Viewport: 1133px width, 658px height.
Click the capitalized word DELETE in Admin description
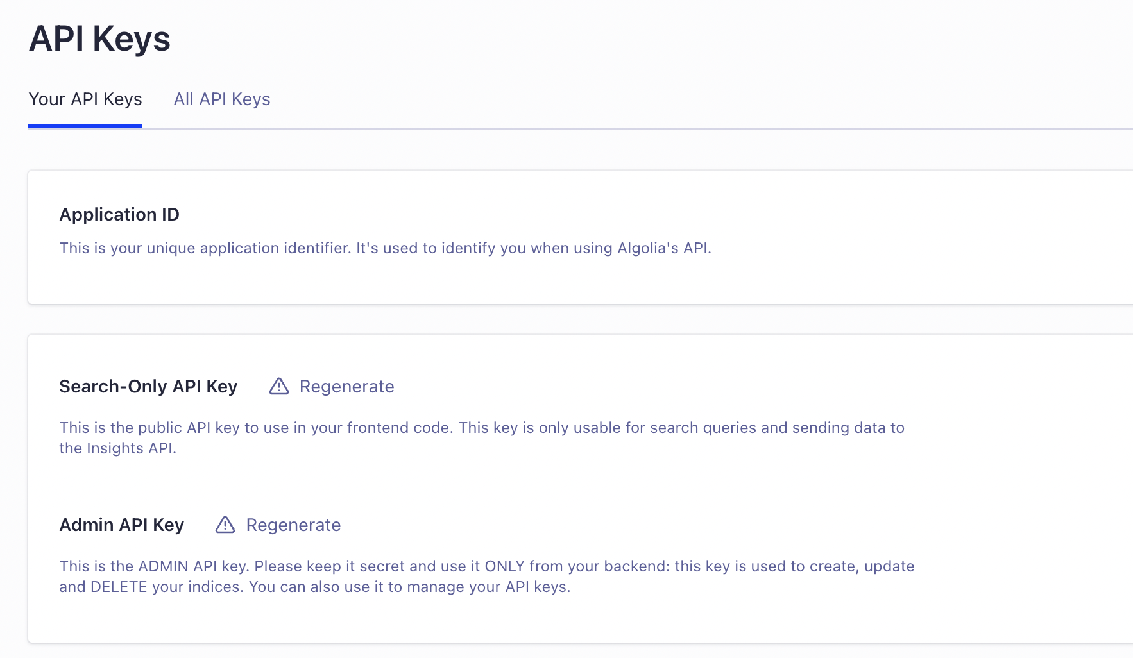[119, 587]
